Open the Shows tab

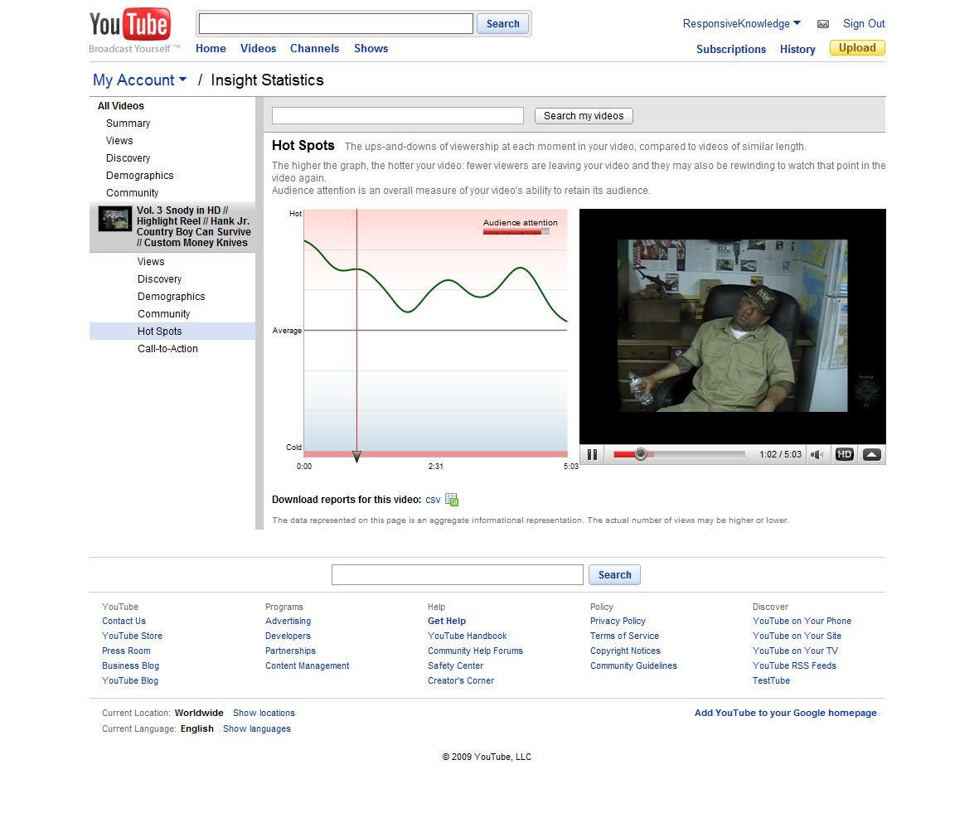click(371, 49)
